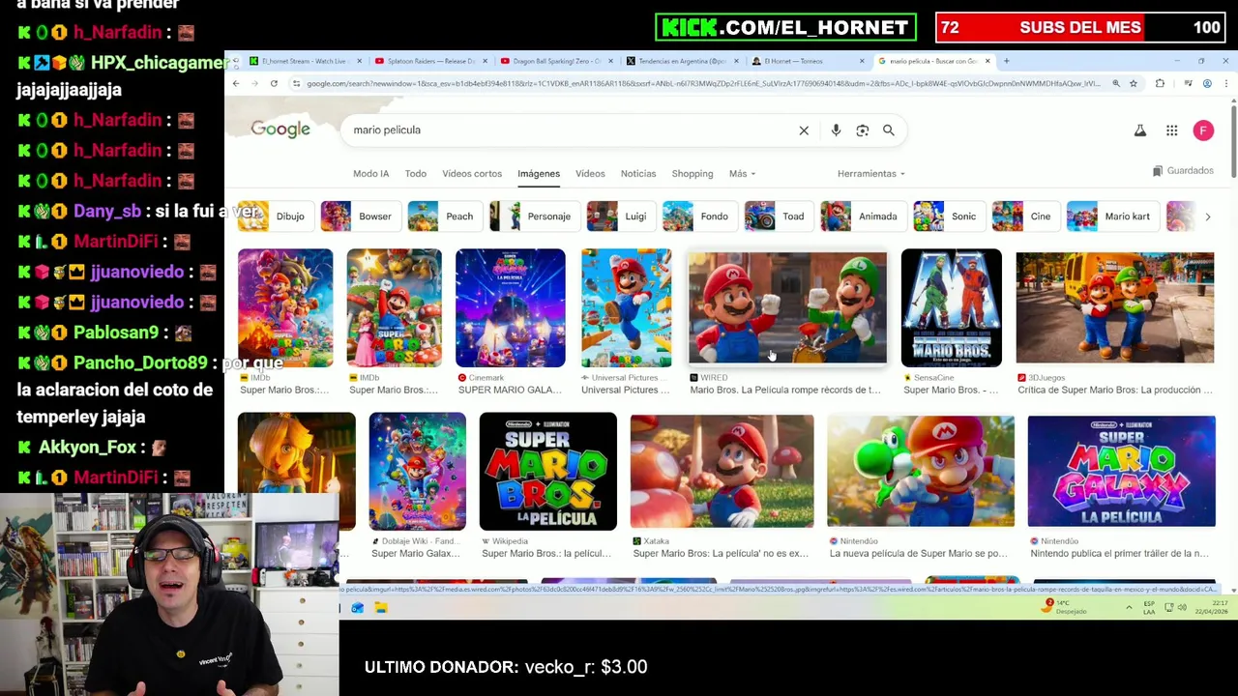
Task: Switch to the Noticias tab
Action: point(638,174)
